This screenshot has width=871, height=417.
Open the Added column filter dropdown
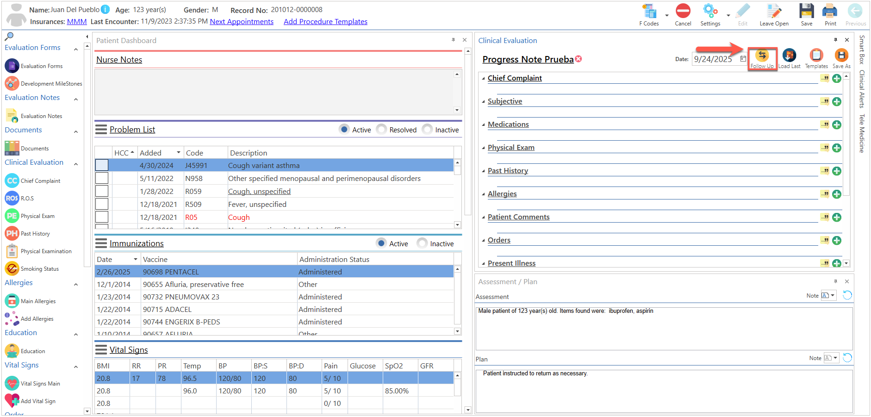pos(178,153)
